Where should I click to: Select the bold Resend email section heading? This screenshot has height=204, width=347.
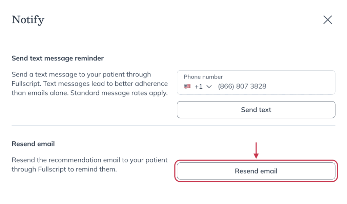click(x=33, y=144)
